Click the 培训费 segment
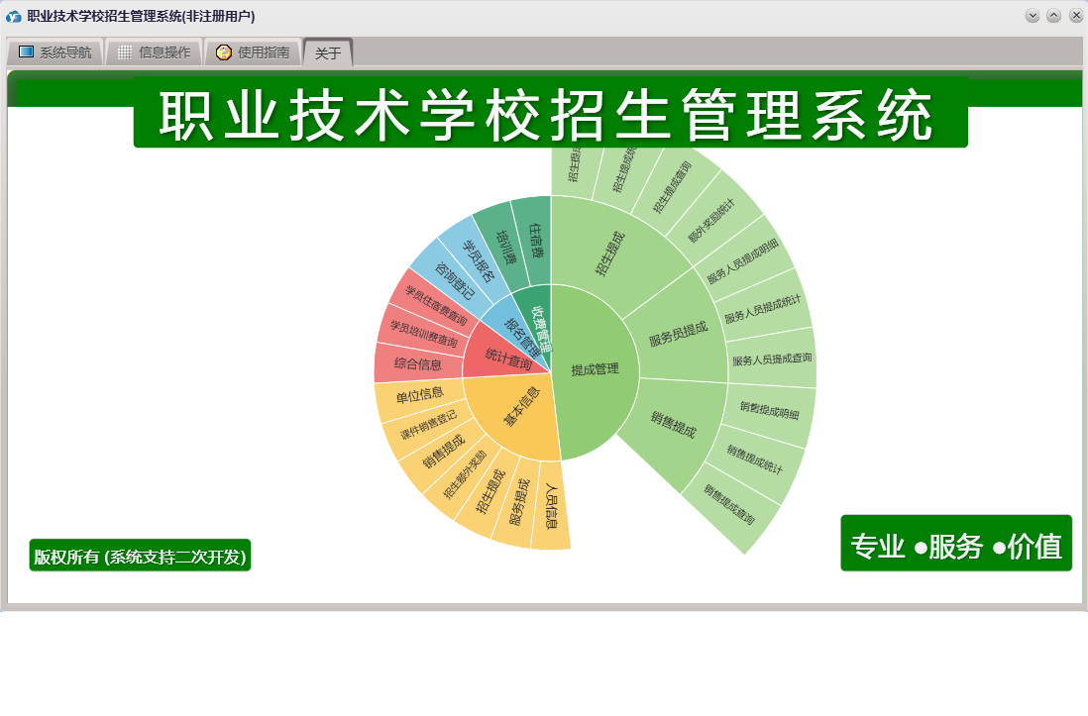 (x=505, y=248)
